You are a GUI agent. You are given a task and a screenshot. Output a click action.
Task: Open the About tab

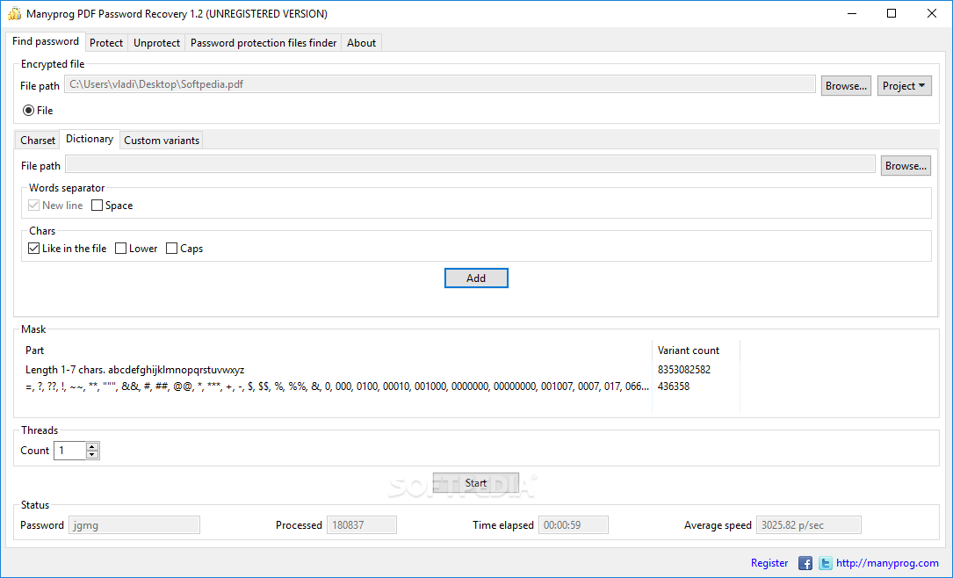pos(362,42)
